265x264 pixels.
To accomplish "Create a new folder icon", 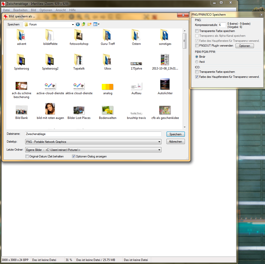I will click(x=89, y=24).
